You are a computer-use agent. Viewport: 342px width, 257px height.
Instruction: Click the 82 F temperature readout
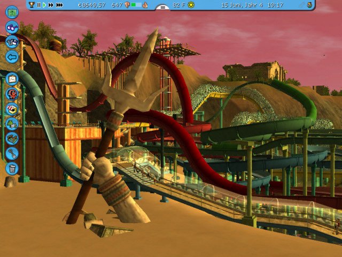[179, 5]
